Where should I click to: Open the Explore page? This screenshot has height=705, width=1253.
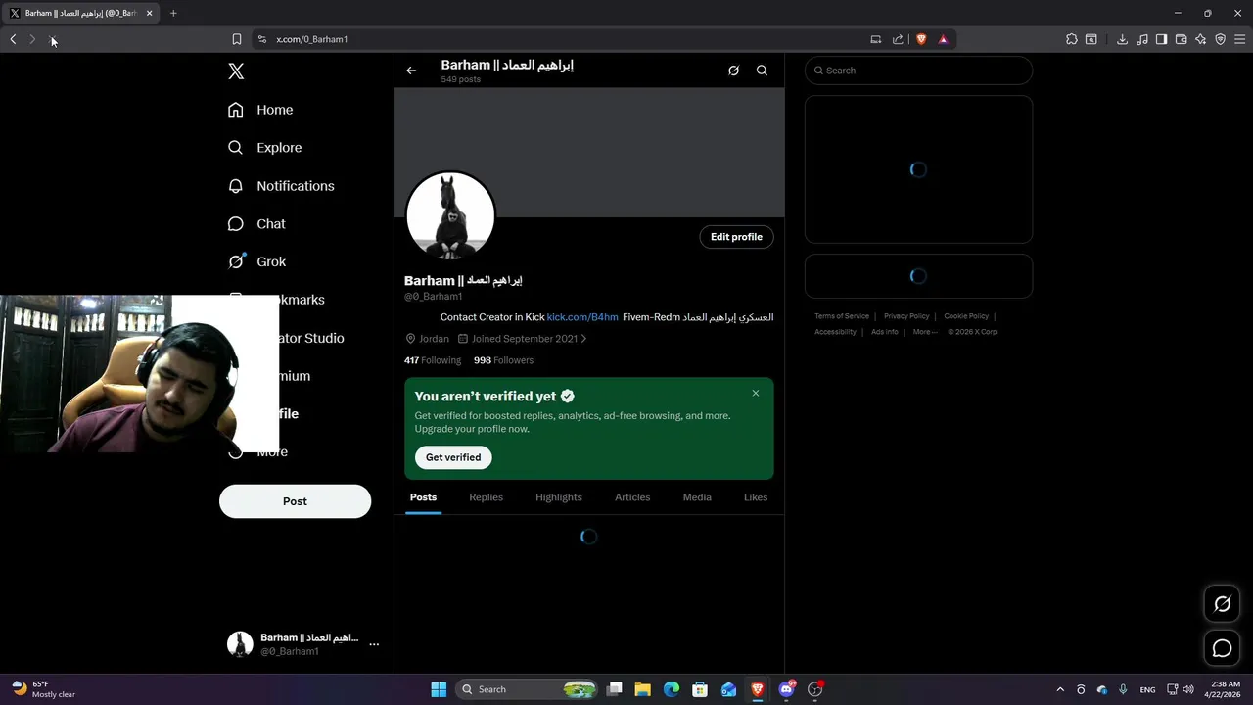264,148
